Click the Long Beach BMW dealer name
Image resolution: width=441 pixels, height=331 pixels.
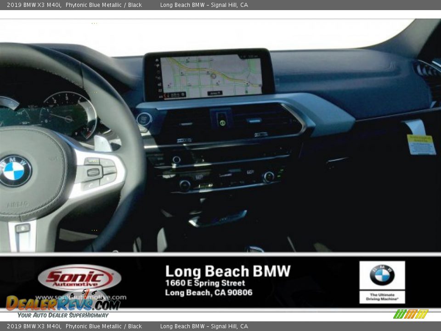tap(228, 271)
